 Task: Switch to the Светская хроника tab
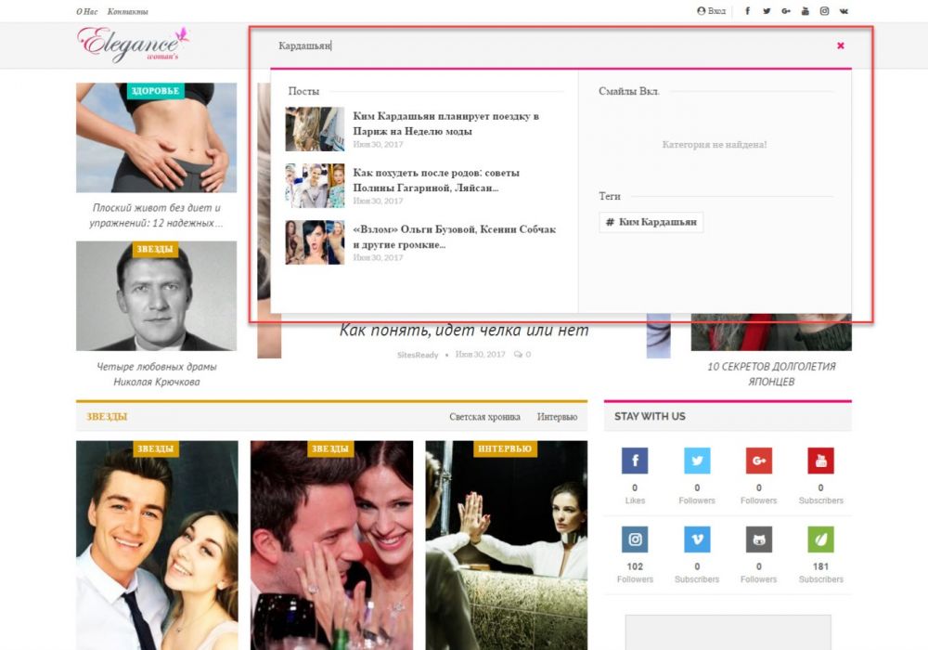(x=484, y=417)
